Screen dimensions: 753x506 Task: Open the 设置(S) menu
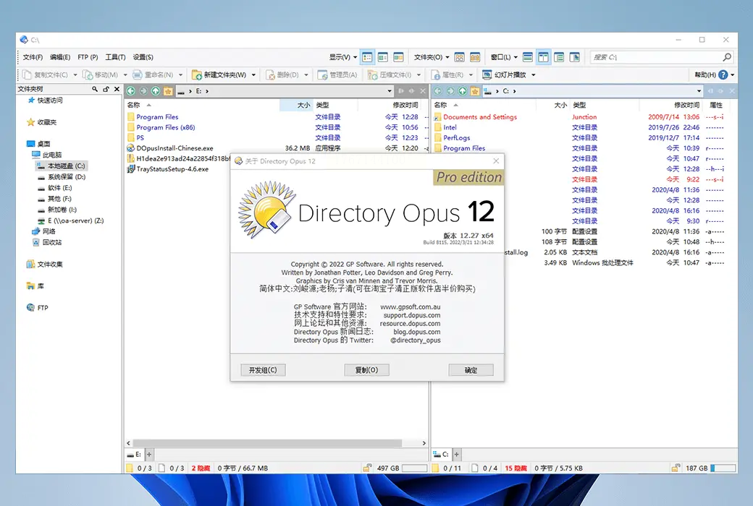[143, 57]
